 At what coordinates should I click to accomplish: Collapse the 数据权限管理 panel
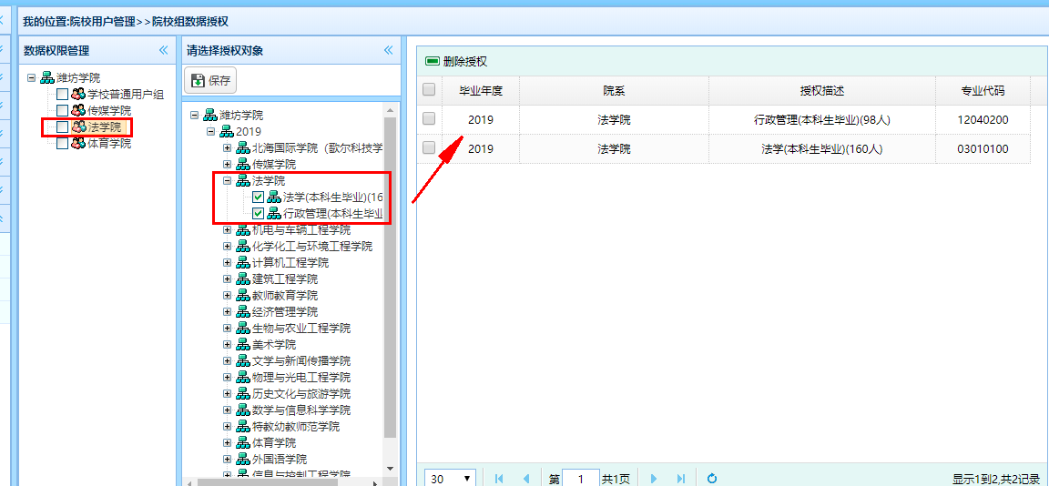164,51
